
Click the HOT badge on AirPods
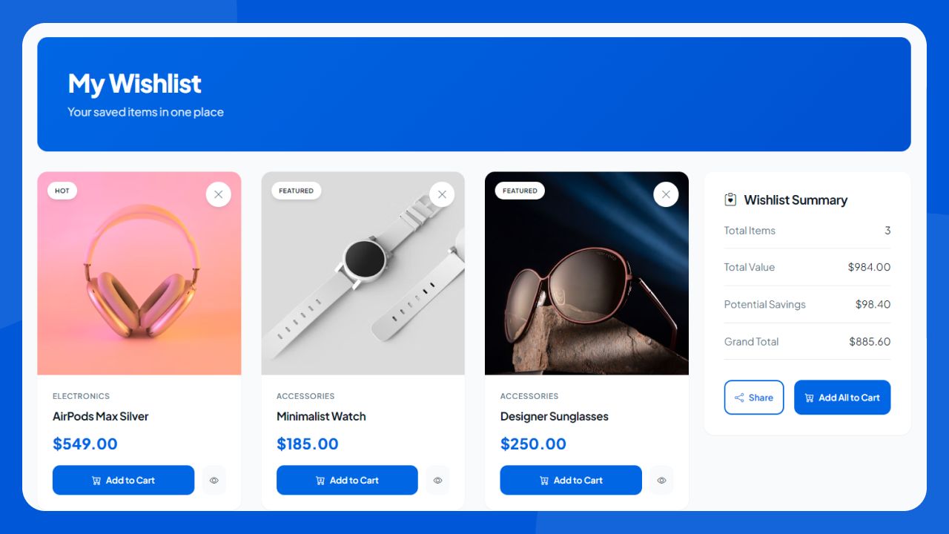coord(62,191)
